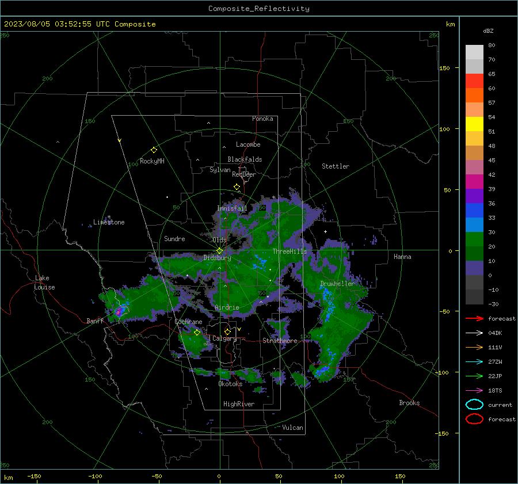Click the Blackfalds town label

point(245,159)
